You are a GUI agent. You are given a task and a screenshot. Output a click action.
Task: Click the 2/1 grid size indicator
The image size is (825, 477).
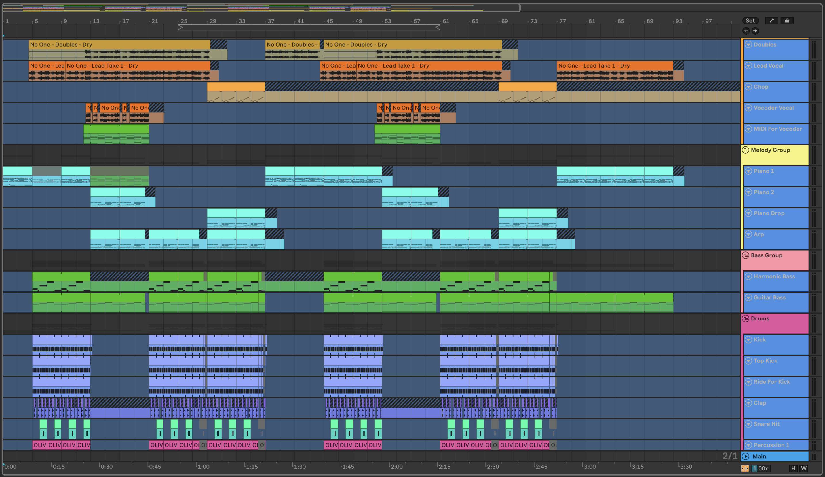(730, 456)
